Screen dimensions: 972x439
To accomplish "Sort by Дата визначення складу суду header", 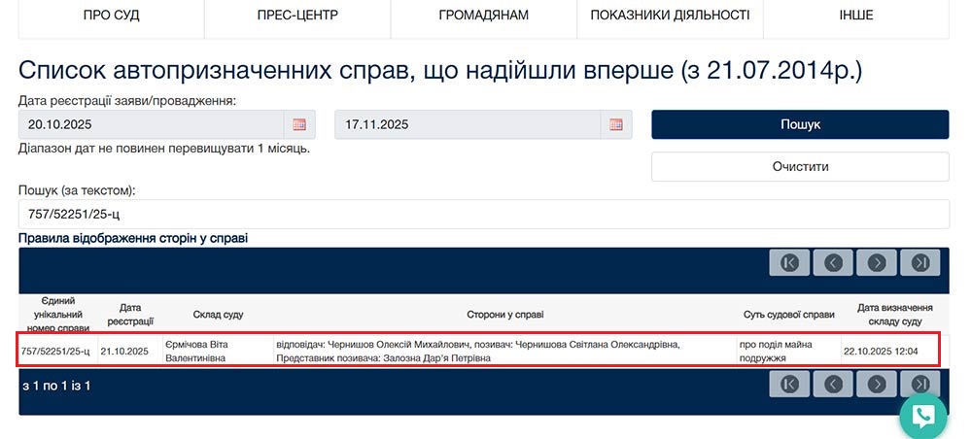I will pos(895,315).
